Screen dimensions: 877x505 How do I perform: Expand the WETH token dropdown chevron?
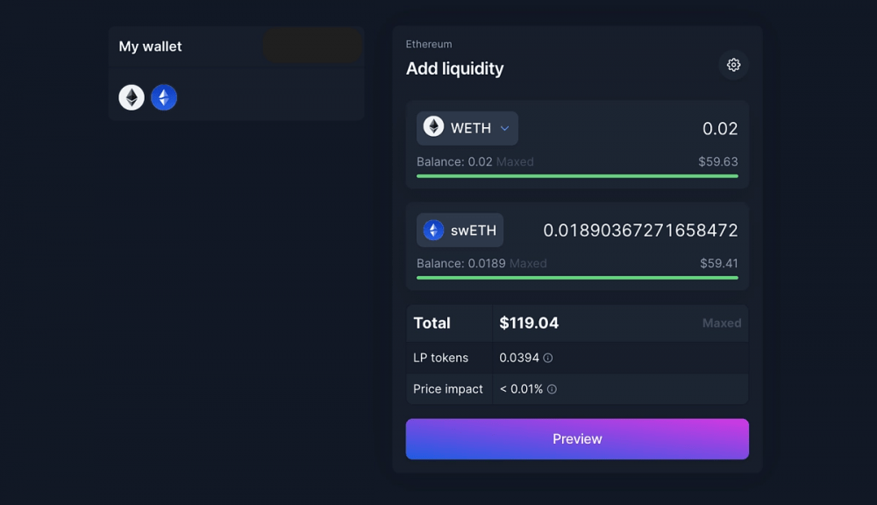click(x=504, y=128)
